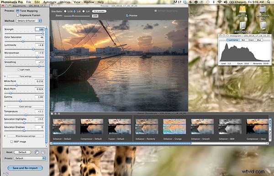274x176 pixels.
Task: Switch histogram to Luminance tab
Action: pyautogui.click(x=233, y=40)
